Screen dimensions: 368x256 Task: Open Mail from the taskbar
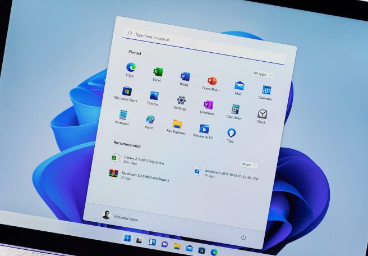190,248
